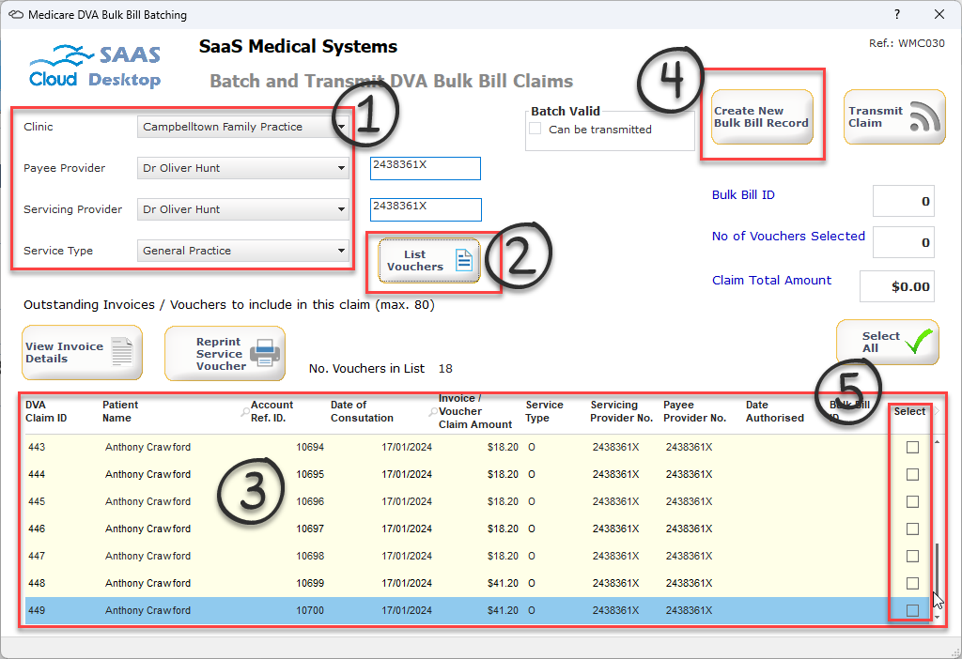The image size is (962, 659).
Task: Click cloud icon in title bar
Action: click(16, 15)
